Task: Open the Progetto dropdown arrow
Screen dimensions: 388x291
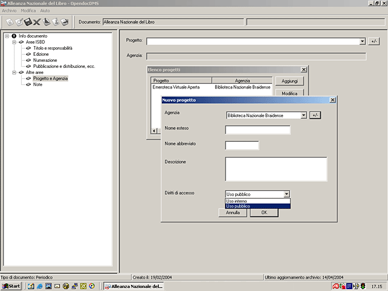Action: click(363, 41)
